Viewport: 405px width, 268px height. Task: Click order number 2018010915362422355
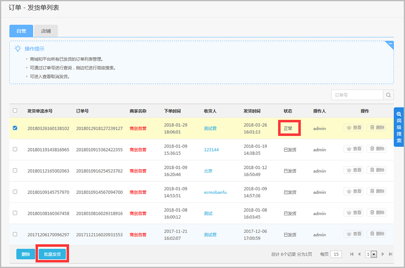click(x=100, y=150)
